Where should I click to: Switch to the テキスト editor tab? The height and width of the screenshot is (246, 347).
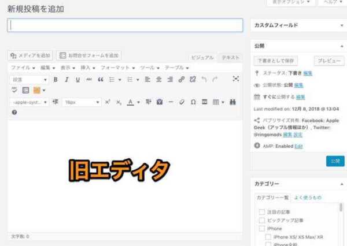click(230, 57)
